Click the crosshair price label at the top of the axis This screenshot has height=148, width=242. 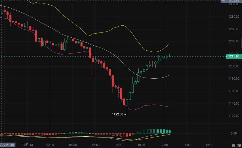[x=234, y=1]
